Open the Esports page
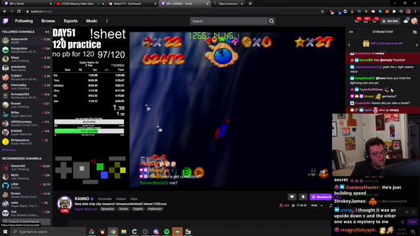 coord(71,21)
